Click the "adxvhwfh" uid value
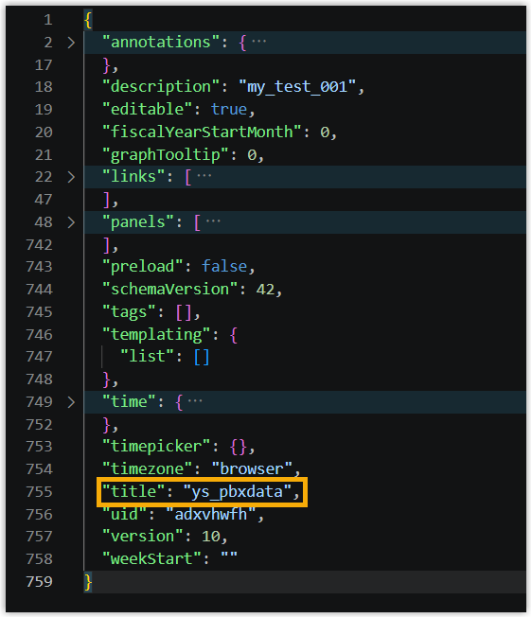The width and height of the screenshot is (532, 618). pos(211,514)
